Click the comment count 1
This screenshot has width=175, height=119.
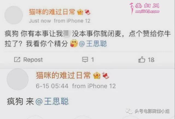pyautogui.click(x=92, y=60)
